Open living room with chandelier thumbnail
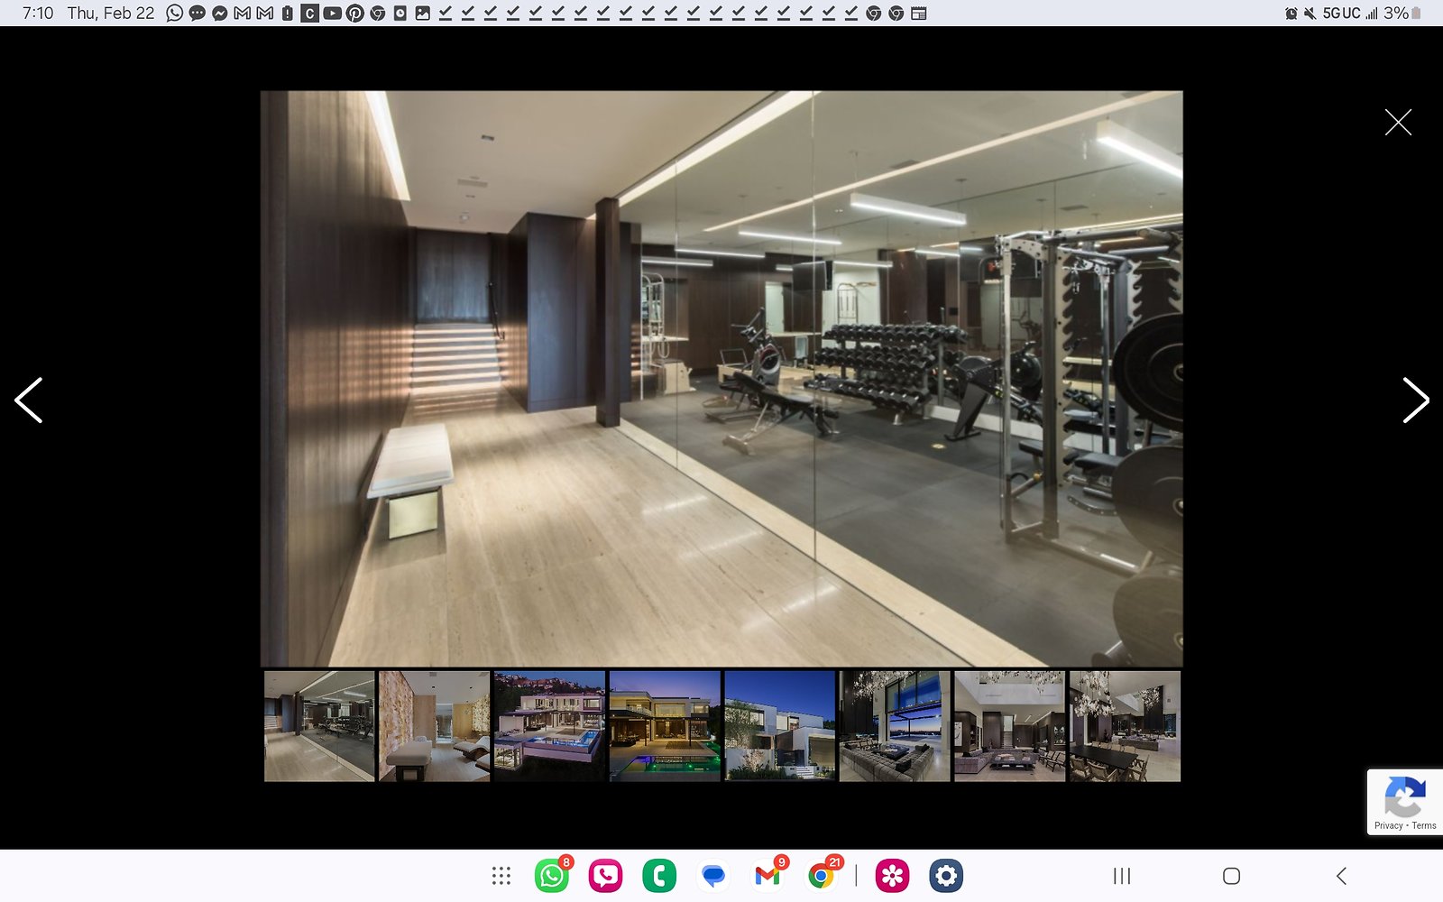The image size is (1443, 902). (x=1010, y=726)
